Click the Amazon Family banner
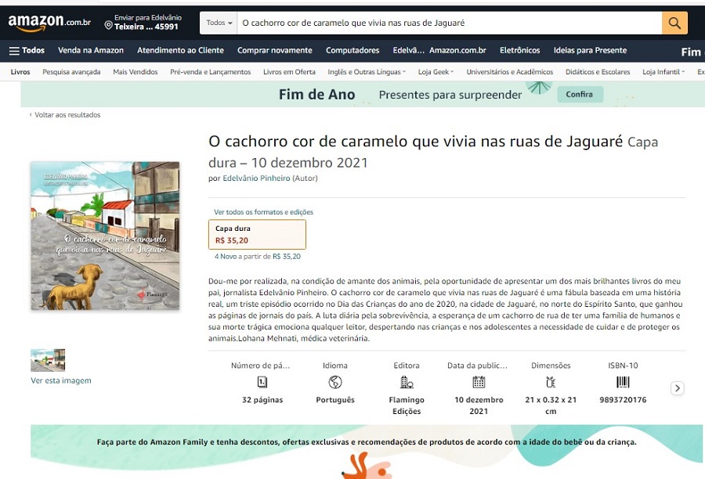 click(367, 451)
